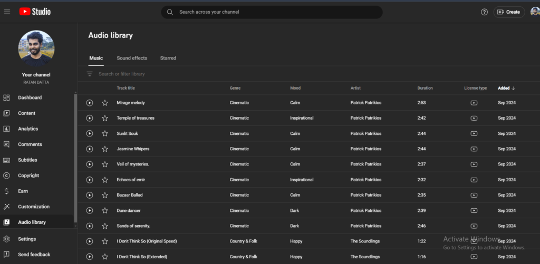This screenshot has width=540, height=264.
Task: Click the channel profile picture in sidebar
Action: pos(36,48)
